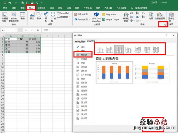Pick the 3-D column chart subtype icon
The width and height of the screenshot is (178, 133).
tap(156, 49)
